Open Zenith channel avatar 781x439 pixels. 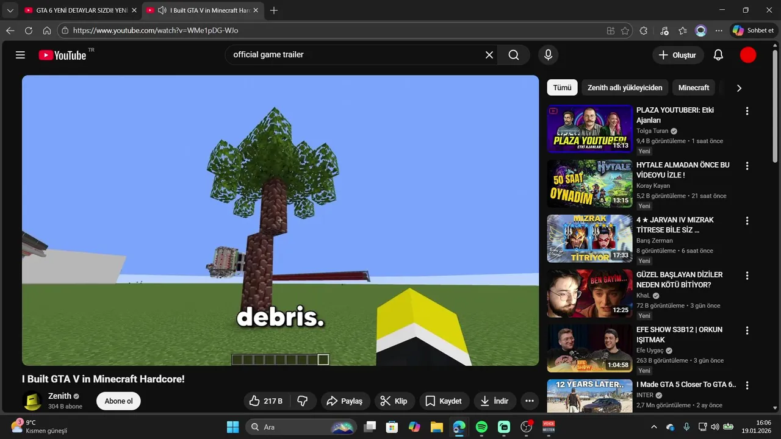coord(32,401)
